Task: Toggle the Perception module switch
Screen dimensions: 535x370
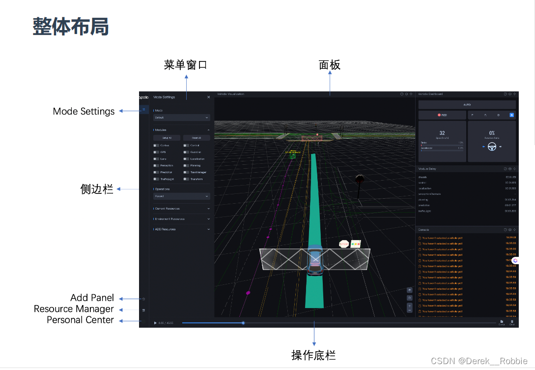Action: pos(156,166)
